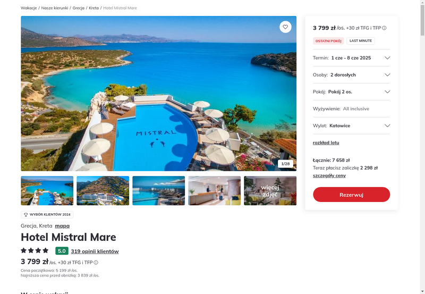Expand the Termin date dropdown
Screen dimensions: 425x294
click(351, 58)
